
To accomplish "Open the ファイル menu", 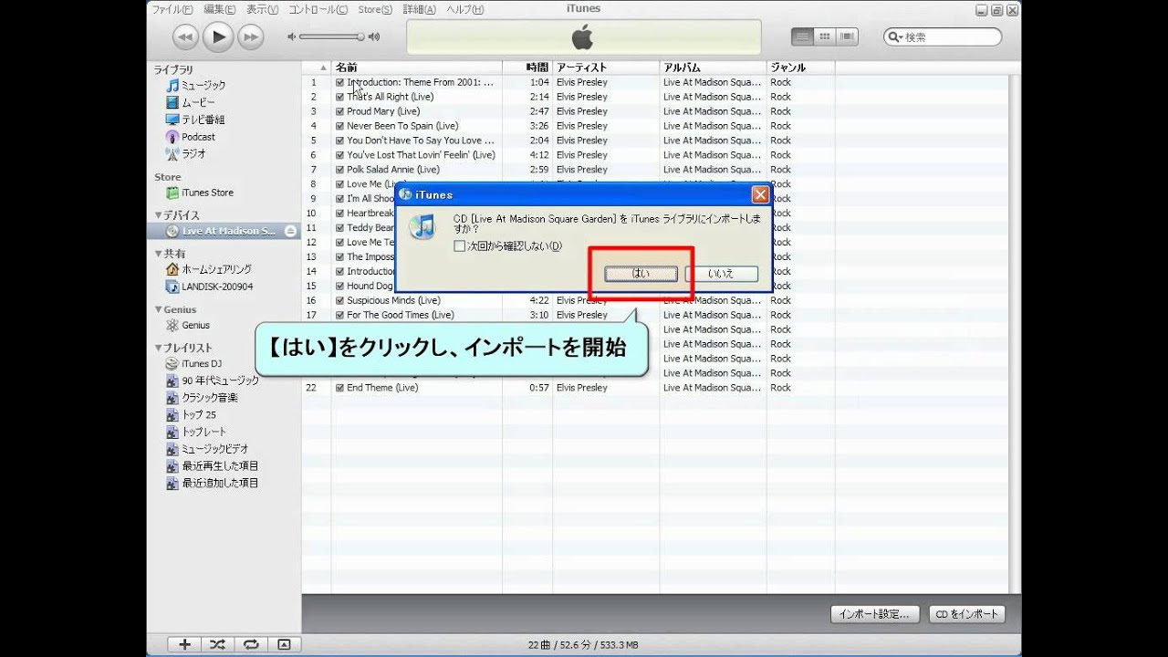I will click(172, 9).
